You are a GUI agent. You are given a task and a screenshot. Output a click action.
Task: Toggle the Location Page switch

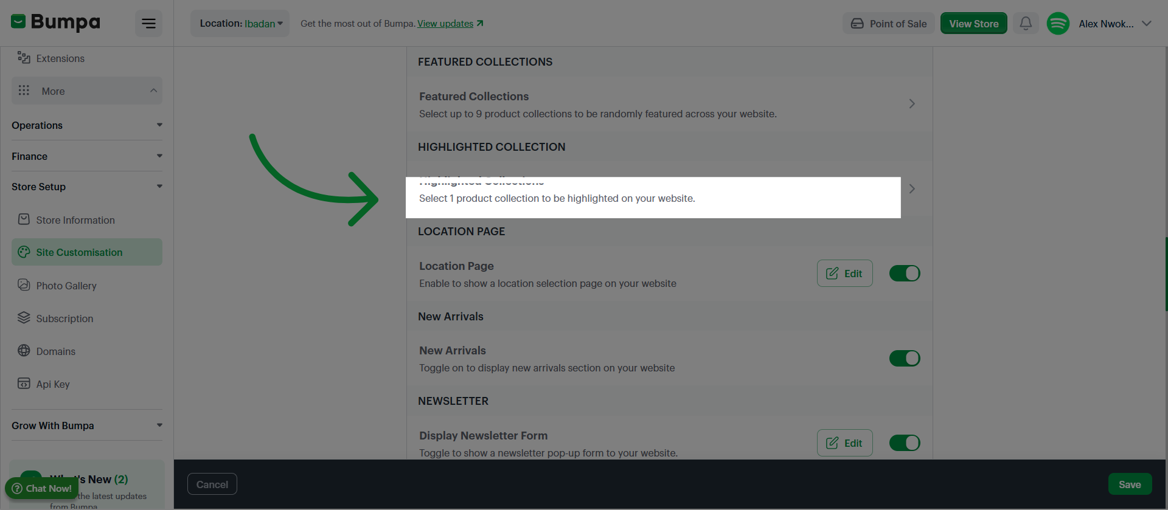905,274
